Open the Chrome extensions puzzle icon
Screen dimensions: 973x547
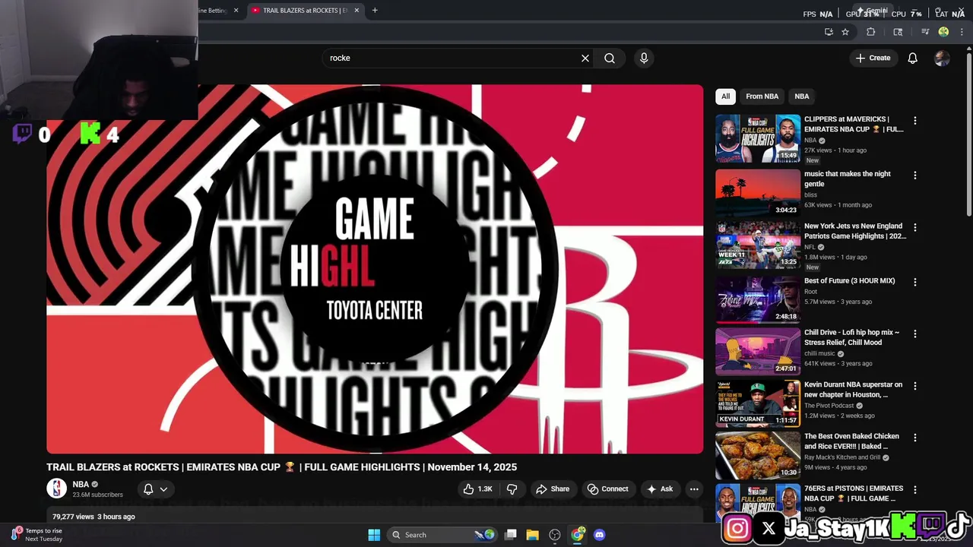(871, 32)
